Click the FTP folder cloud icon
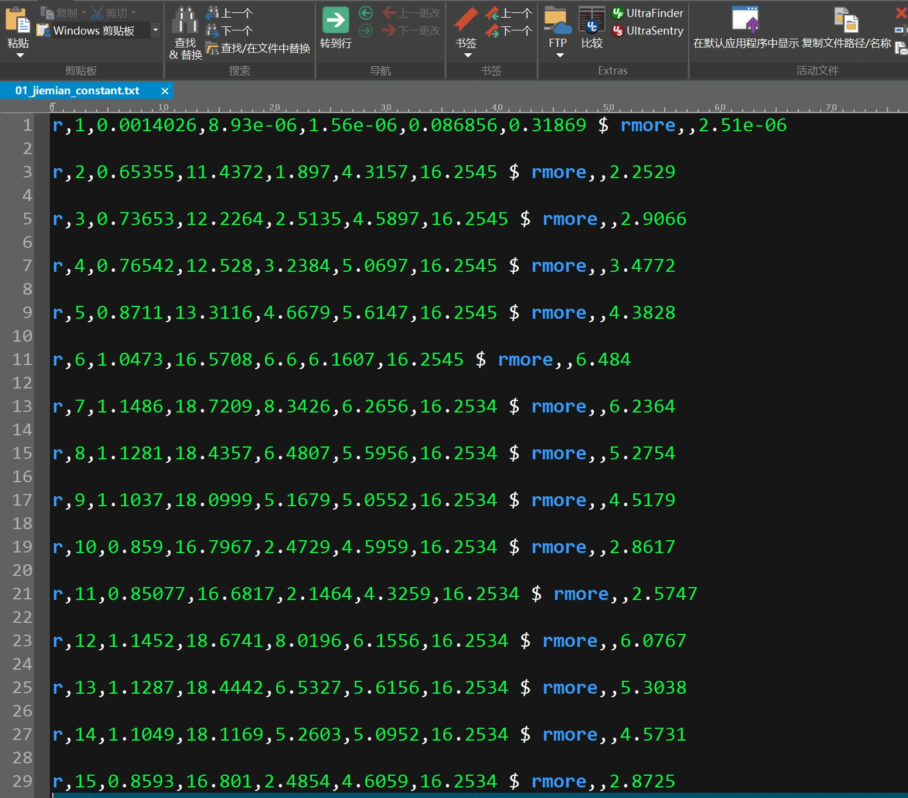 coord(557,21)
